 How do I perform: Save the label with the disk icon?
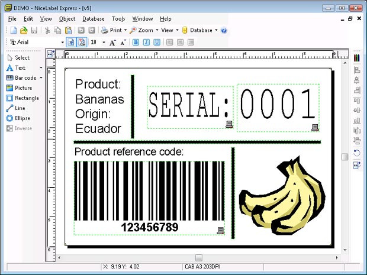point(34,30)
